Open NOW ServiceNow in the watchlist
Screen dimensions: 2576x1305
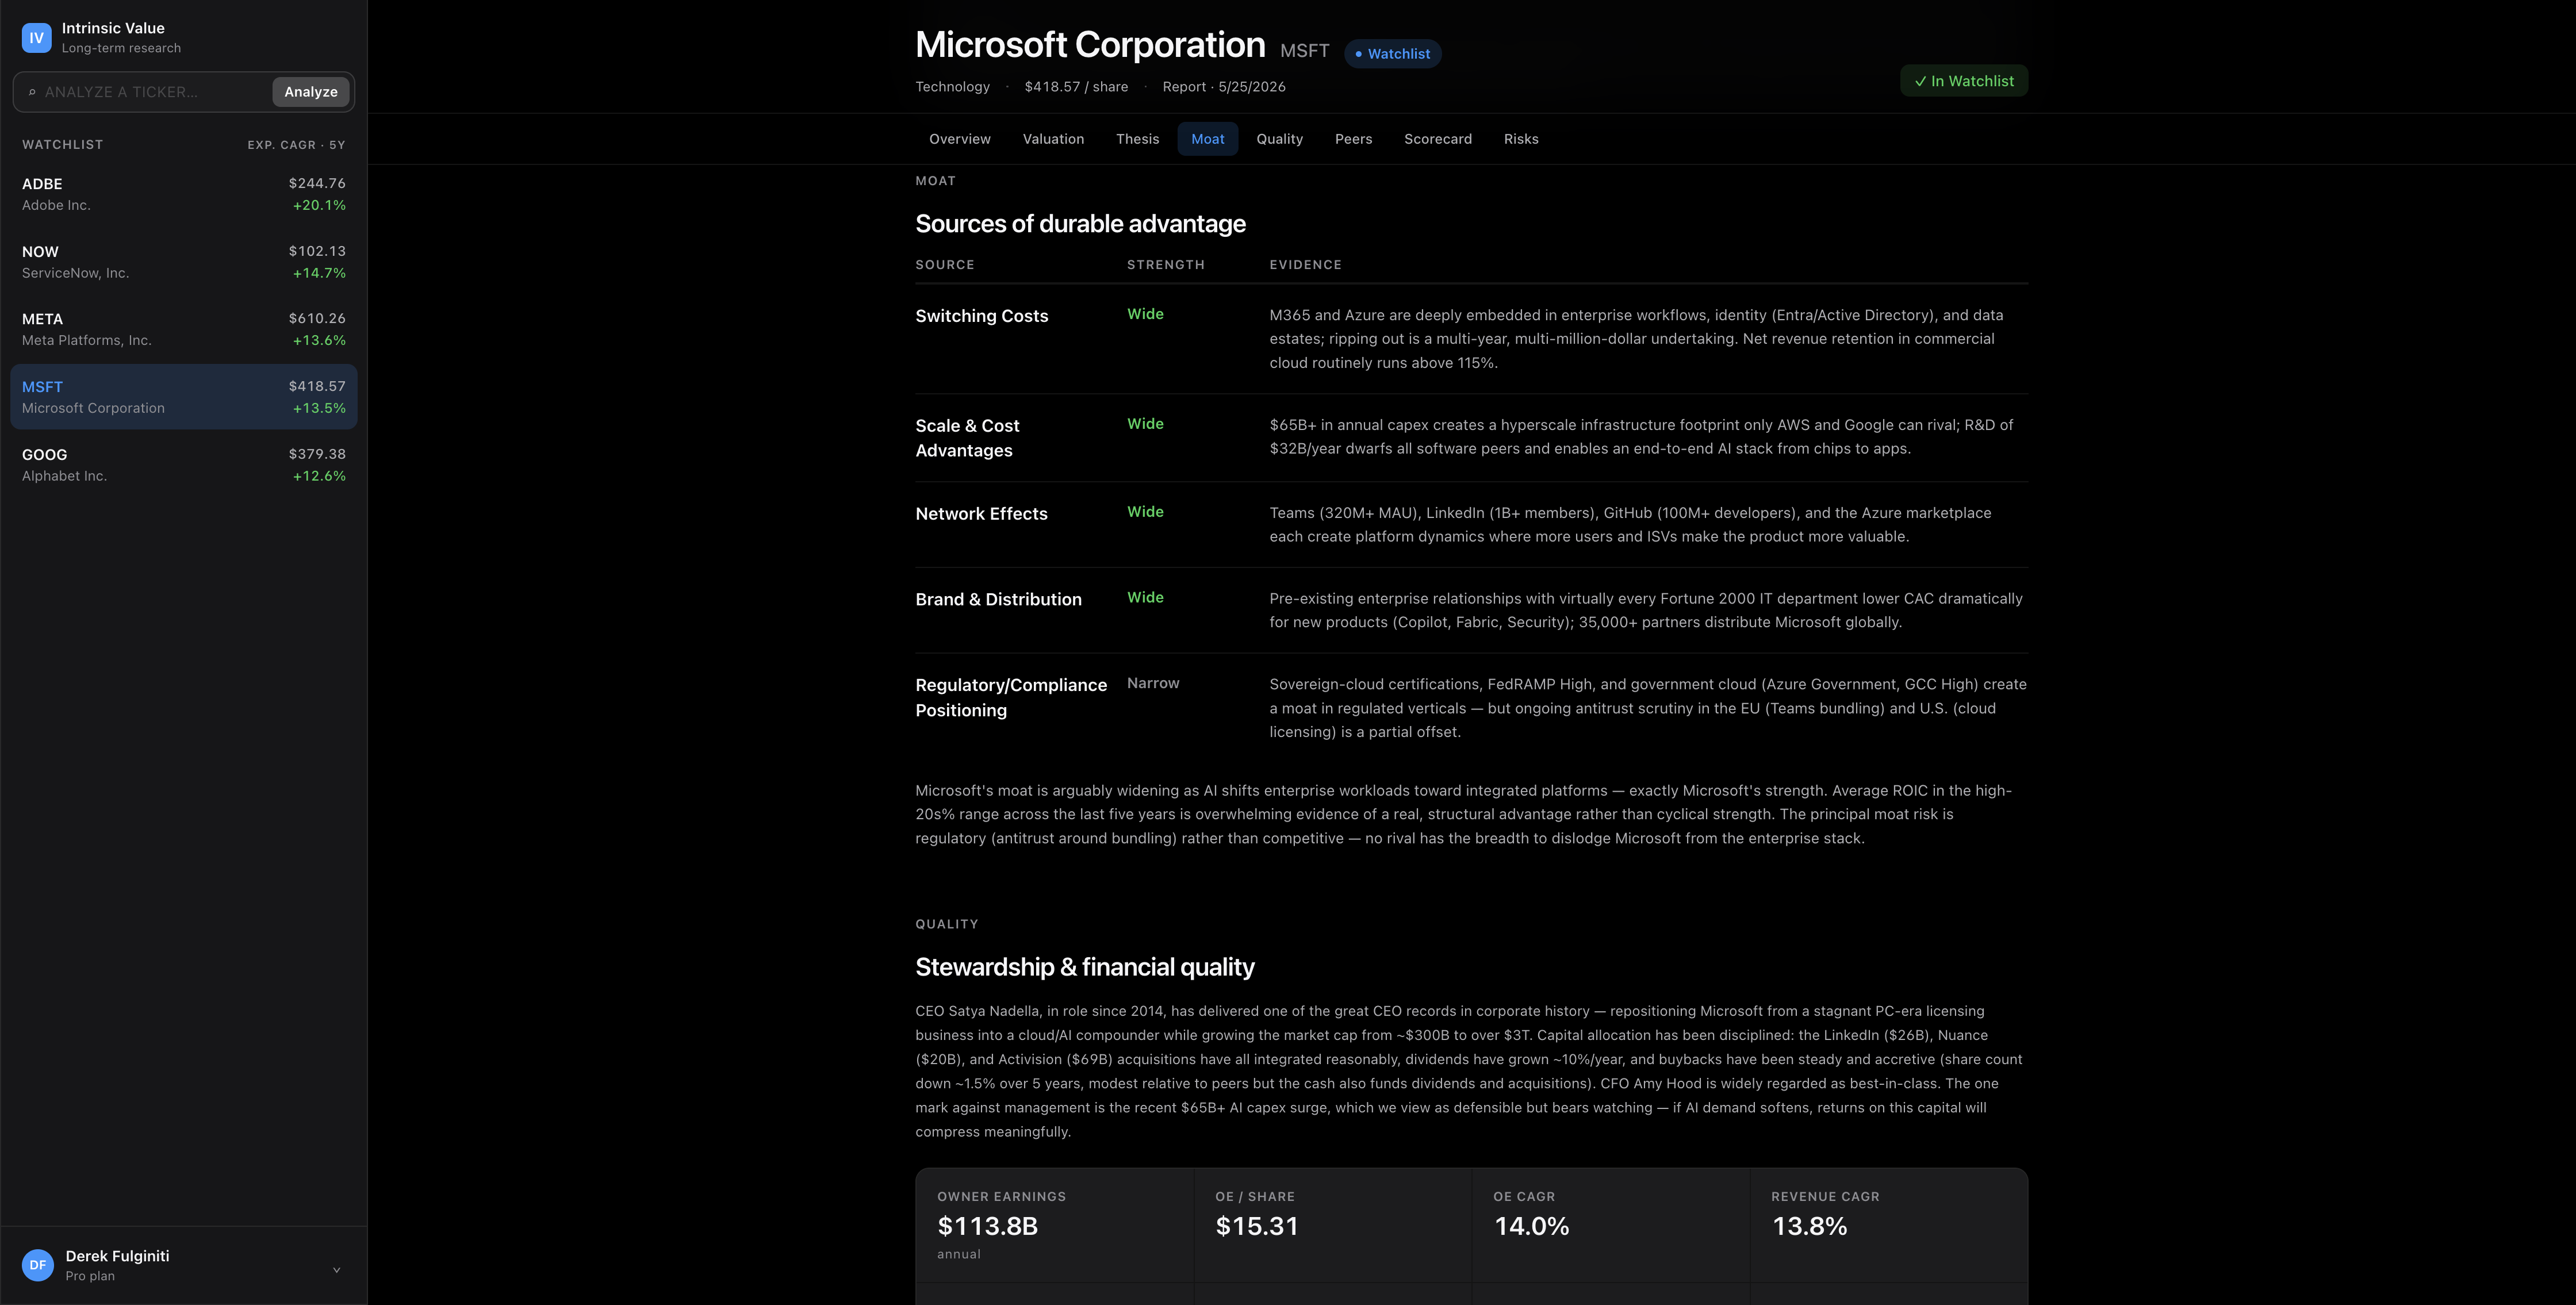(184, 262)
